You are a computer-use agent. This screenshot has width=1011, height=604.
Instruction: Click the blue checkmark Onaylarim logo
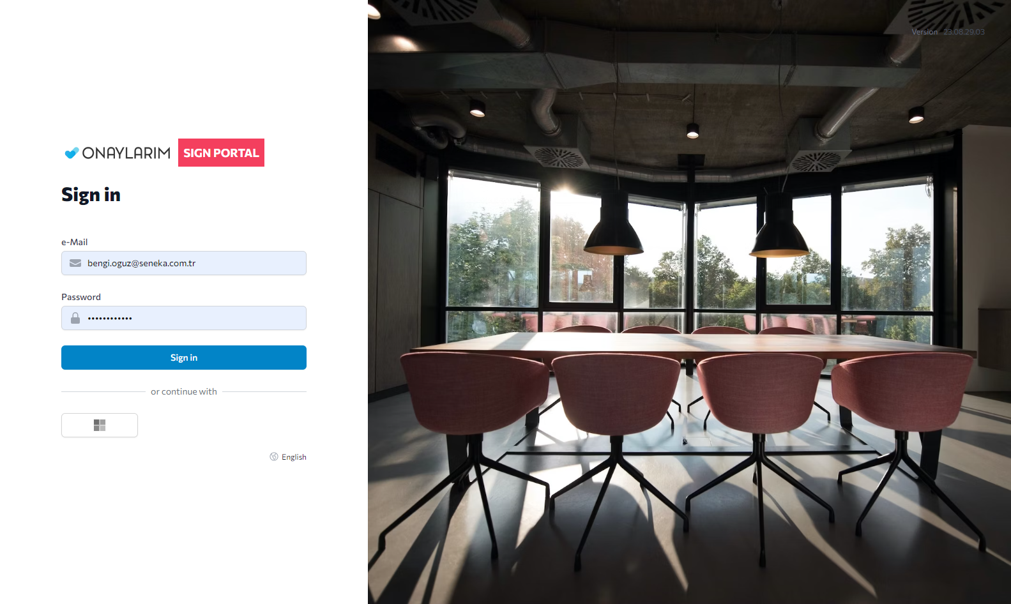pos(72,153)
